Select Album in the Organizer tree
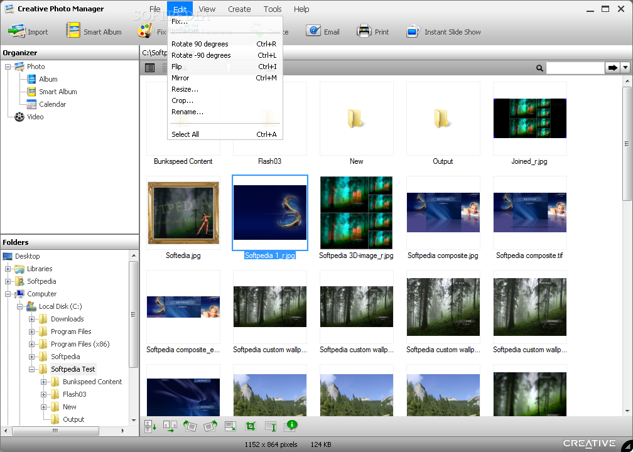The image size is (633, 452). [48, 79]
